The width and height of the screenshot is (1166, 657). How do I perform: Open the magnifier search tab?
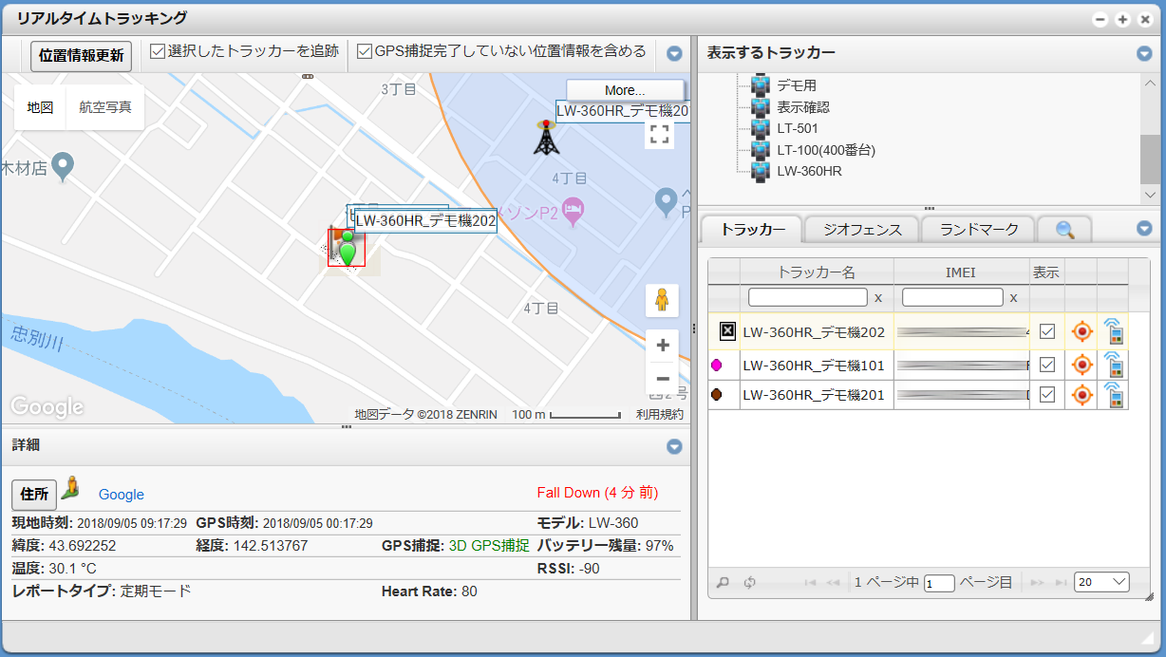pos(1064,229)
